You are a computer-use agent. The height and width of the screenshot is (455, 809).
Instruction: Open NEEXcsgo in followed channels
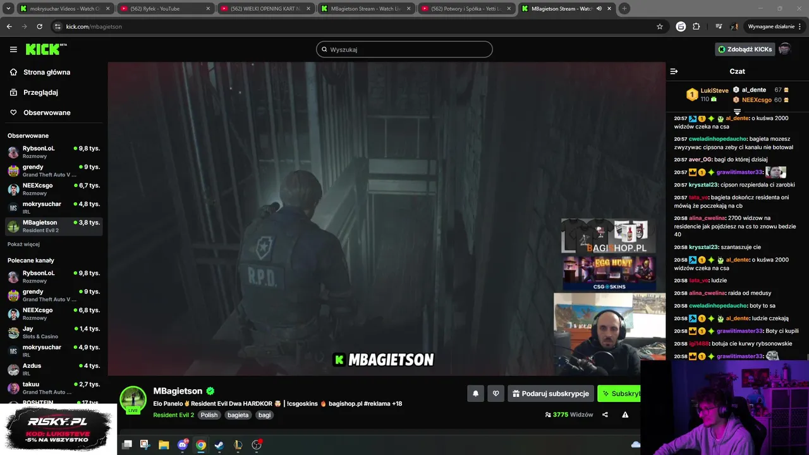54,189
